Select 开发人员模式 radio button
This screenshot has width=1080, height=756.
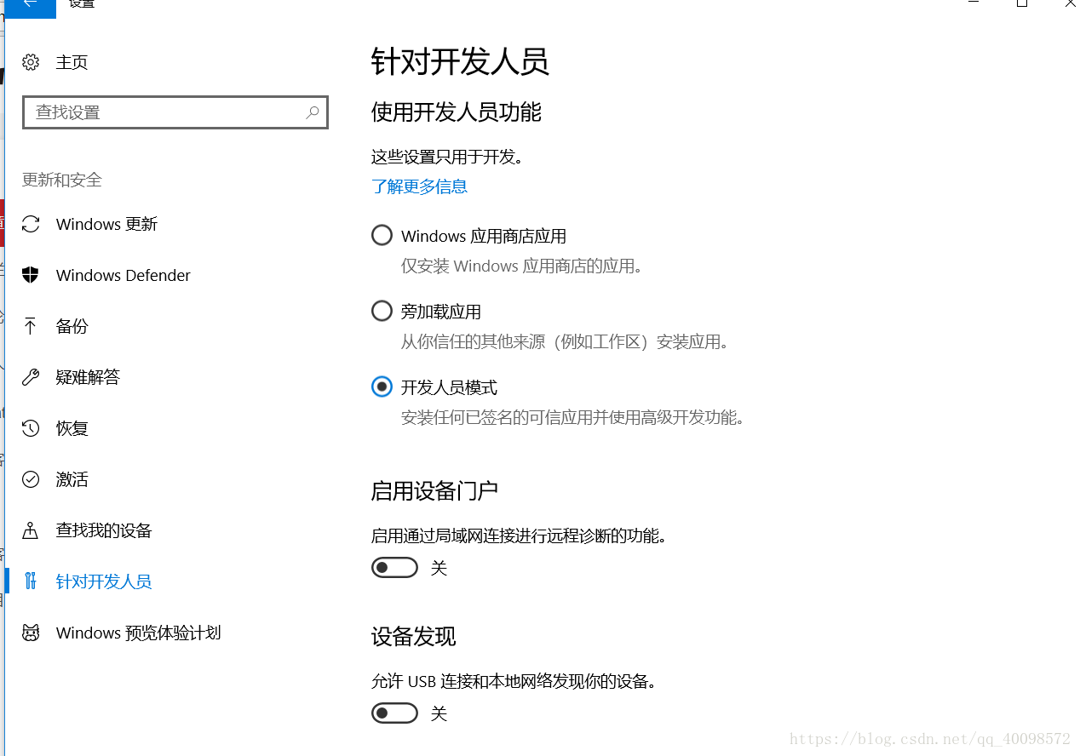tap(382, 387)
